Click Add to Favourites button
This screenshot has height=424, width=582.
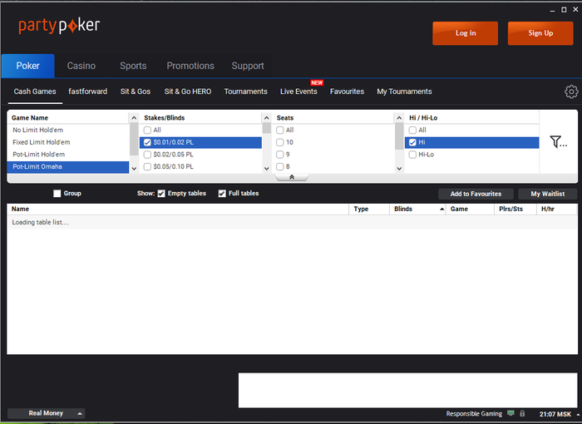(x=476, y=194)
